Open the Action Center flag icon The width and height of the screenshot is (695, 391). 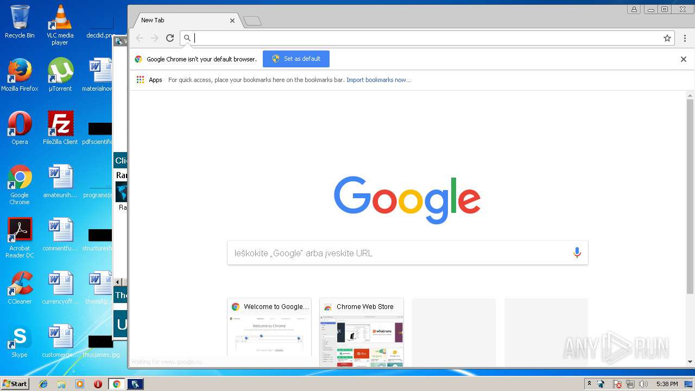pos(617,384)
